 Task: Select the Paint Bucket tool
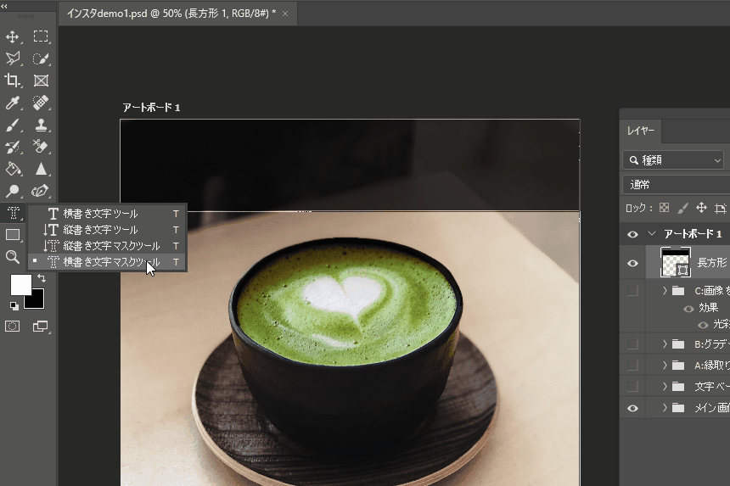(x=13, y=169)
